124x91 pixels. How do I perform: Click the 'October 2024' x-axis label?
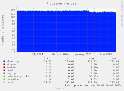pyautogui.click(x=60, y=54)
